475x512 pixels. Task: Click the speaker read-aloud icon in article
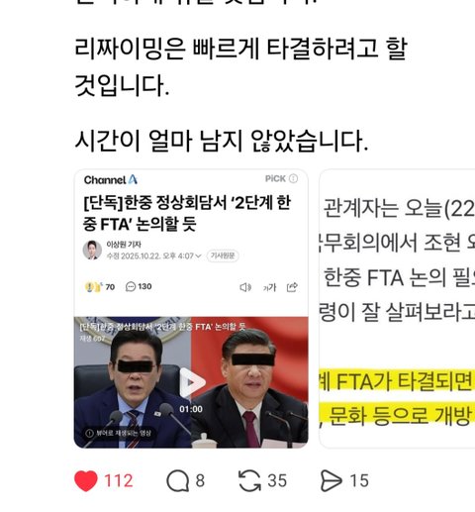[245, 287]
